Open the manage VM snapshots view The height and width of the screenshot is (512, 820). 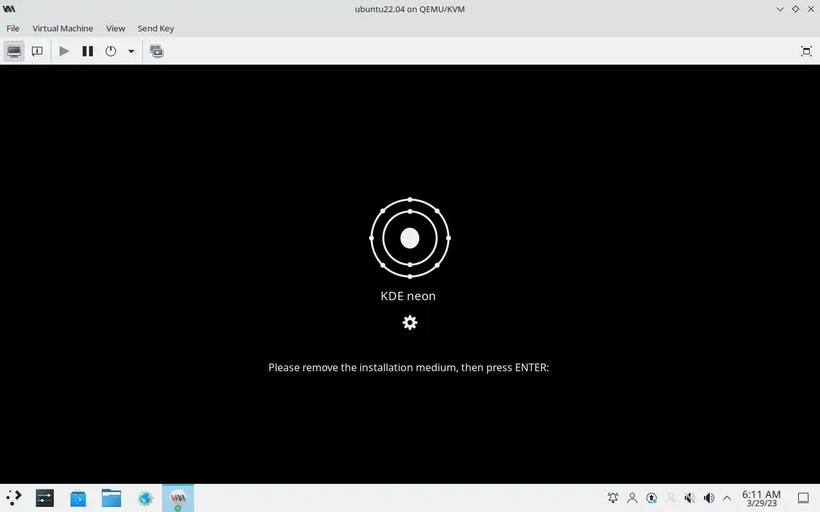[156, 51]
